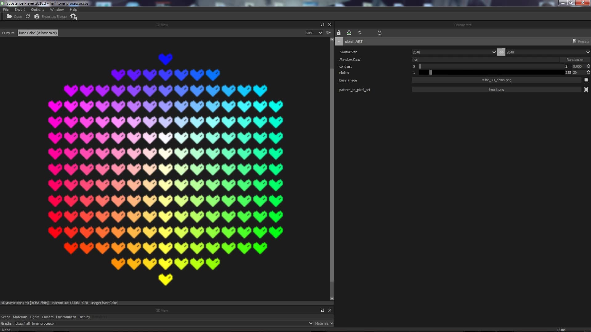Click the export preset icon in Parameters panel
The width and height of the screenshot is (591, 332).
tap(349, 33)
